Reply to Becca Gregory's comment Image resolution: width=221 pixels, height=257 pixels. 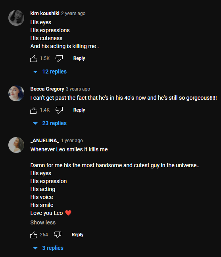coord(79,110)
